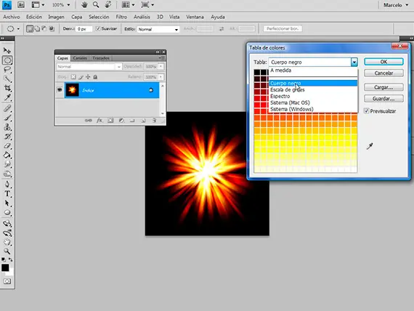The height and width of the screenshot is (311, 414).
Task: Select the History Brush tool
Action: pyautogui.click(x=7, y=137)
